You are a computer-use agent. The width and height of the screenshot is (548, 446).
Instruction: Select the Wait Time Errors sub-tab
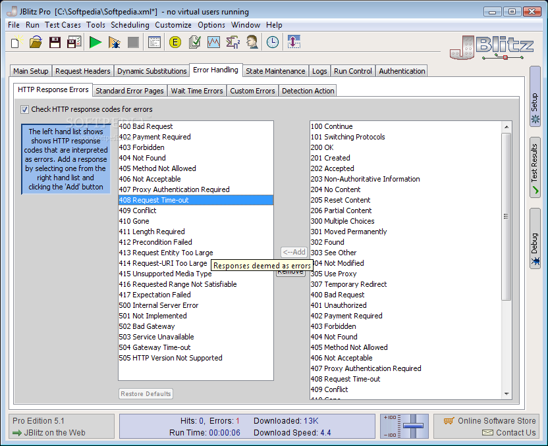pos(197,91)
